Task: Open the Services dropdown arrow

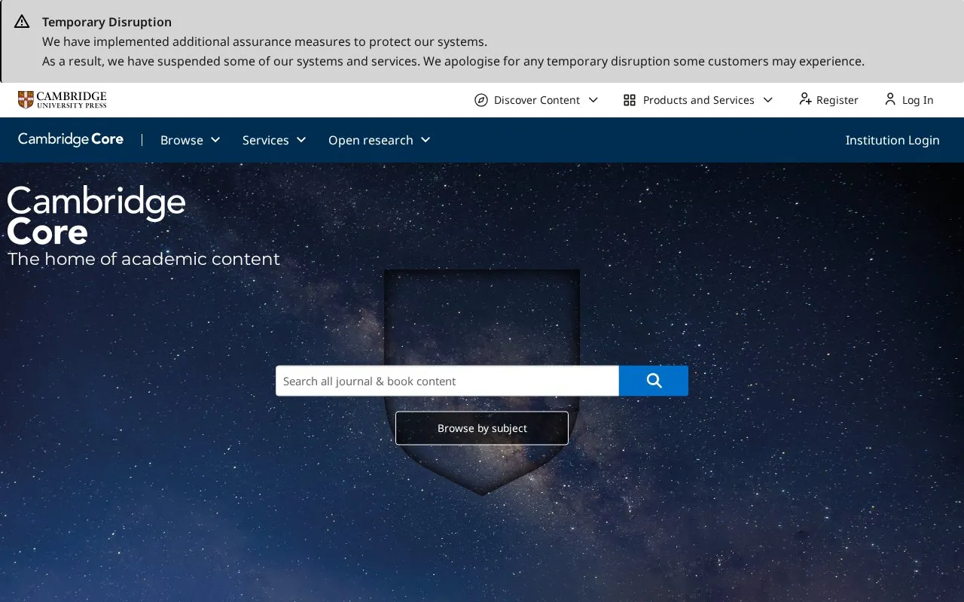Action: 301,140
